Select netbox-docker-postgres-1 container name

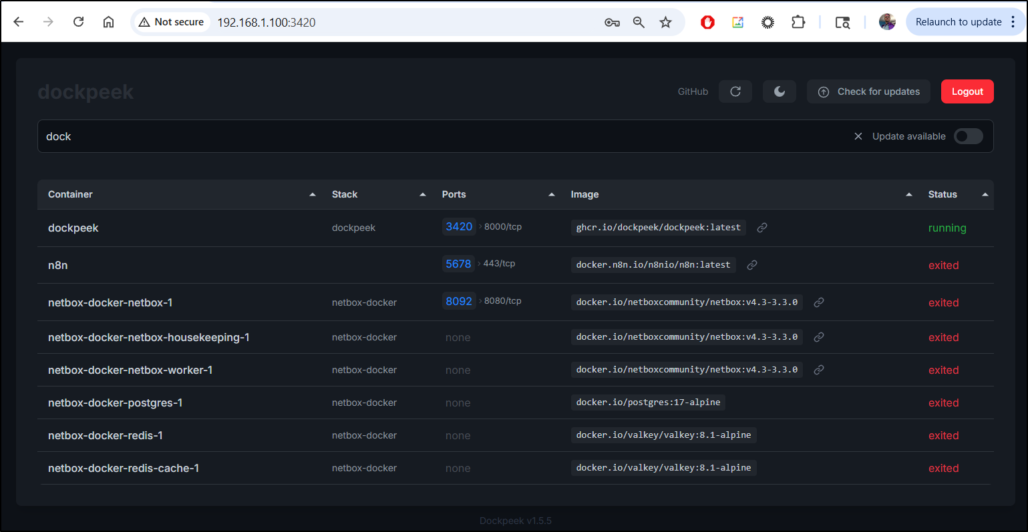coord(116,403)
